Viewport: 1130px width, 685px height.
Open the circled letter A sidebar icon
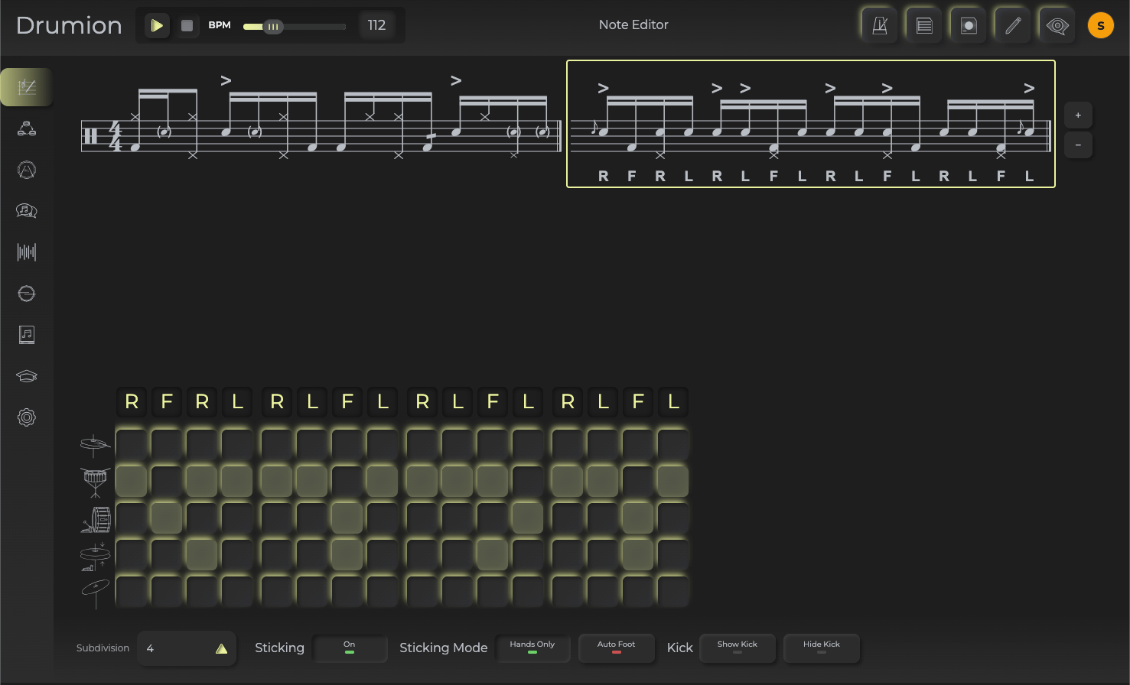(x=27, y=170)
